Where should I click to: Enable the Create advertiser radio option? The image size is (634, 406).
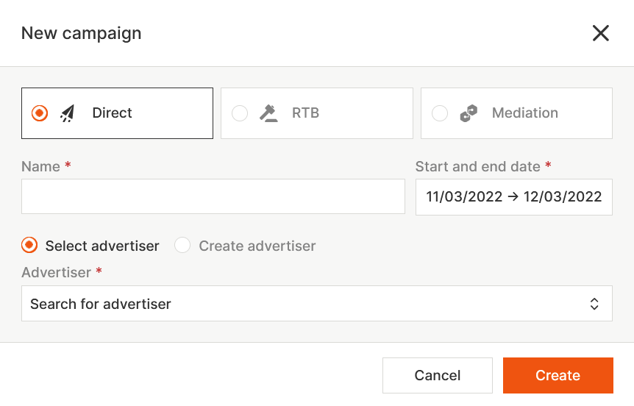tap(182, 245)
